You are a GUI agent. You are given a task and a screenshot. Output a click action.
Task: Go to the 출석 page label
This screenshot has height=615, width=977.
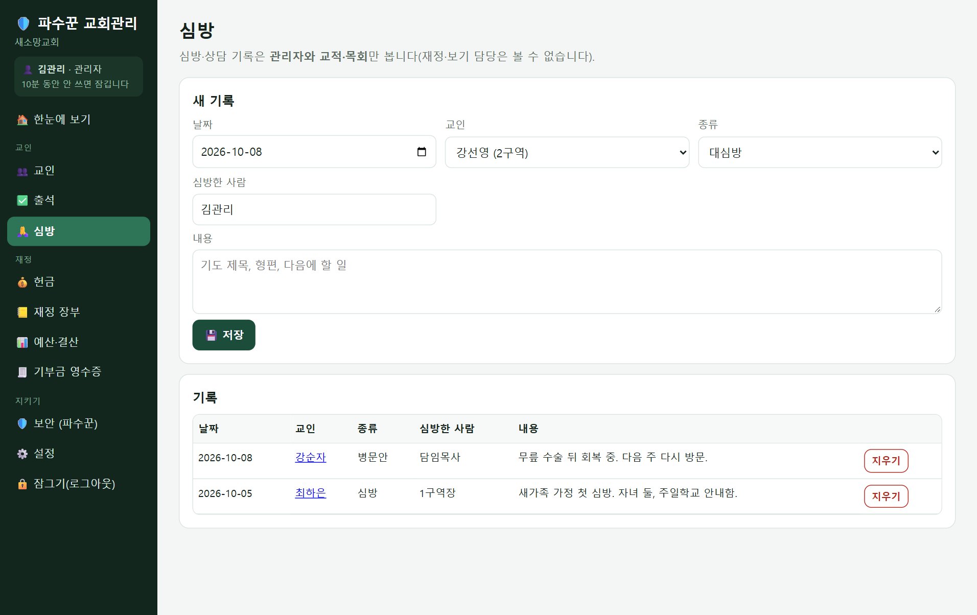44,200
